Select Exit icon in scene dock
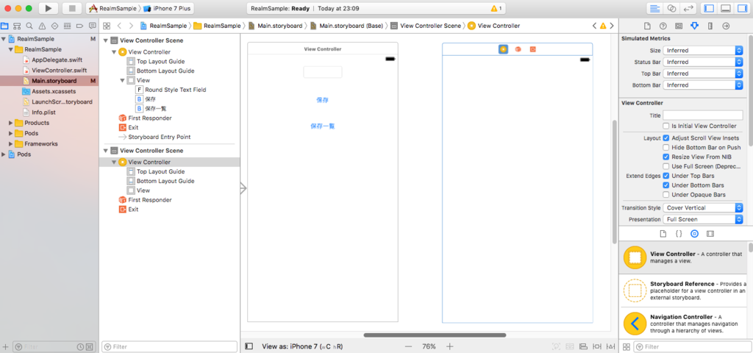 point(532,49)
